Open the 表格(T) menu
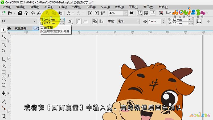 (119, 7)
